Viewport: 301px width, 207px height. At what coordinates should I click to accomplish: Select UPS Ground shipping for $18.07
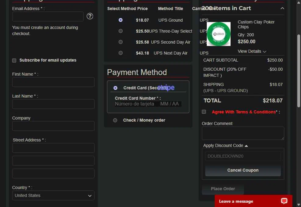[x=120, y=20]
